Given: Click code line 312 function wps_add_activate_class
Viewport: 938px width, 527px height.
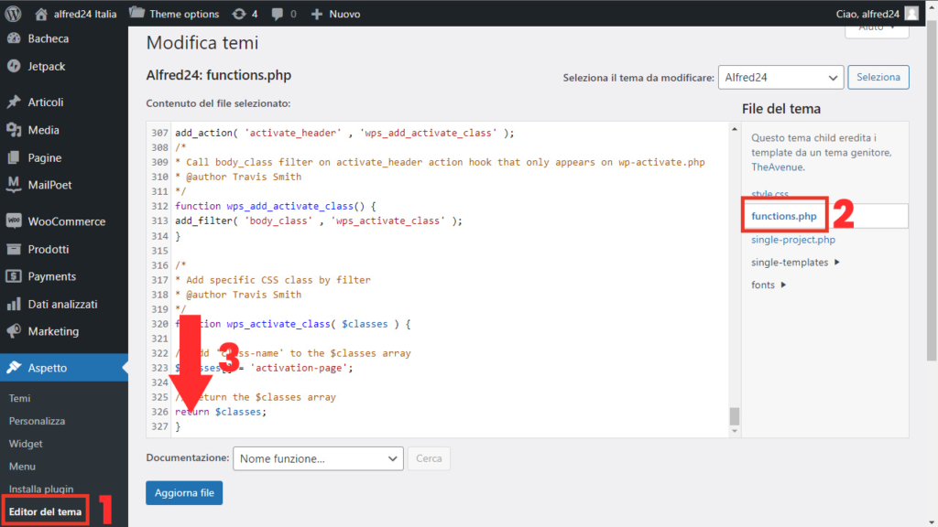Looking at the screenshot, I should pyautogui.click(x=275, y=206).
